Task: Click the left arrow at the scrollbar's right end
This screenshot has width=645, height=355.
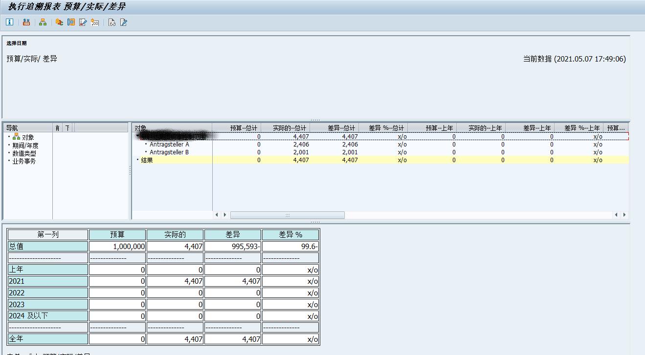Action: 617,215
